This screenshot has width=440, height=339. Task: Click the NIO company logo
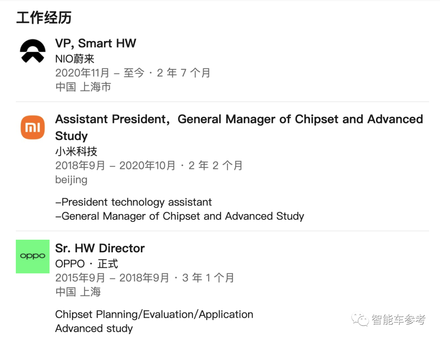pyautogui.click(x=33, y=51)
